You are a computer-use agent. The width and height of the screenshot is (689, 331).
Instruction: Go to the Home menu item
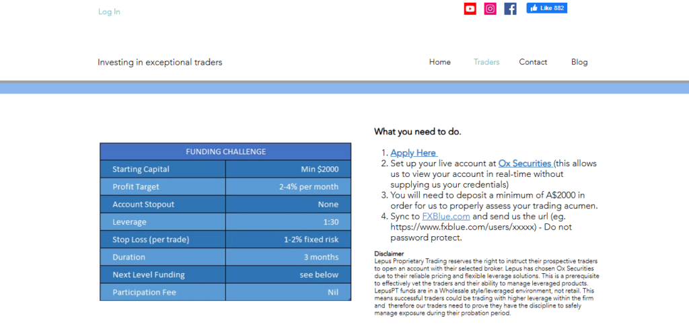(440, 62)
